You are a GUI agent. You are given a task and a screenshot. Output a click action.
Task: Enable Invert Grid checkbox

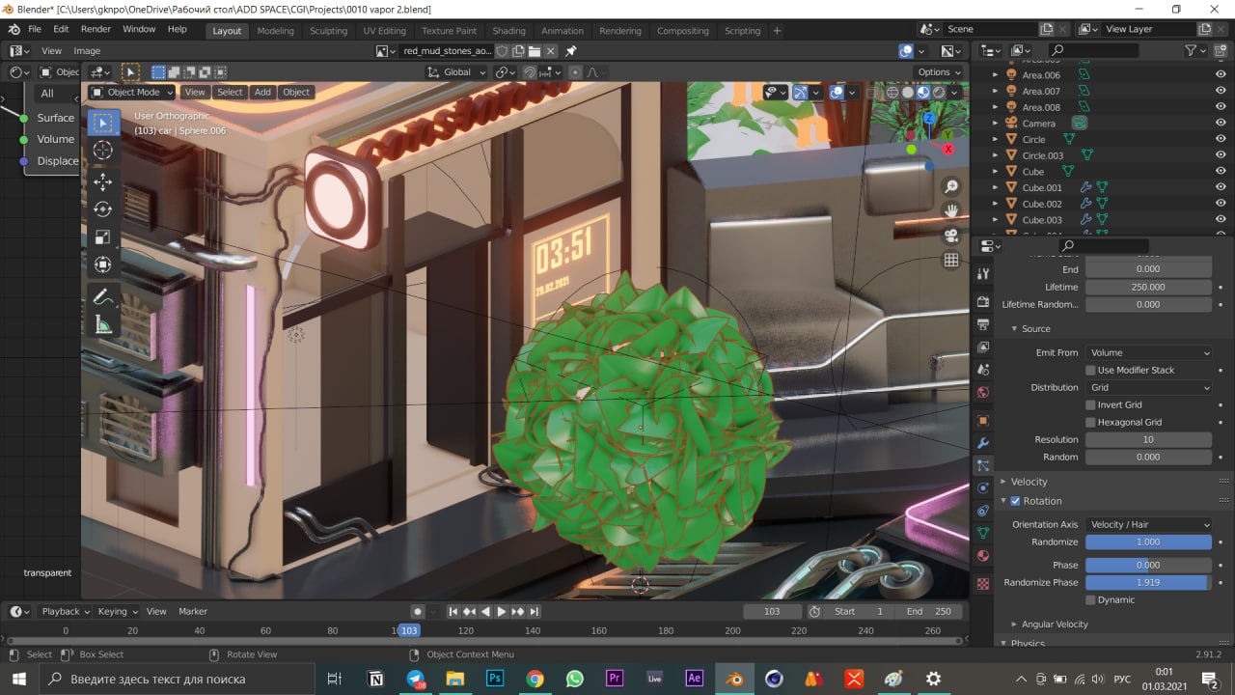1090,404
